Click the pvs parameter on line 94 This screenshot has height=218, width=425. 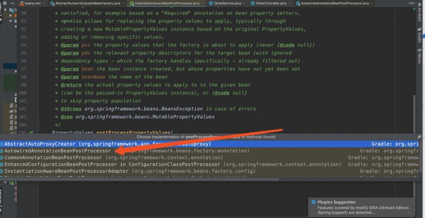coord(86,45)
